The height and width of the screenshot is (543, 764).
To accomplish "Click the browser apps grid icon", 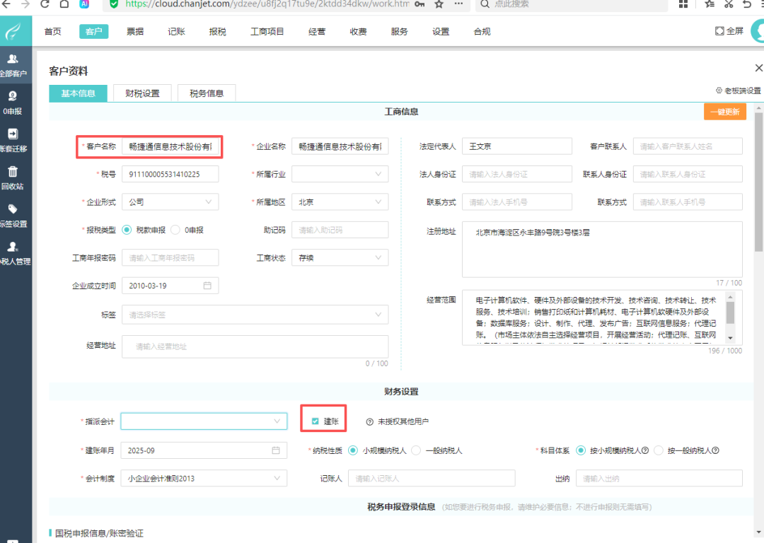I will [683, 4].
